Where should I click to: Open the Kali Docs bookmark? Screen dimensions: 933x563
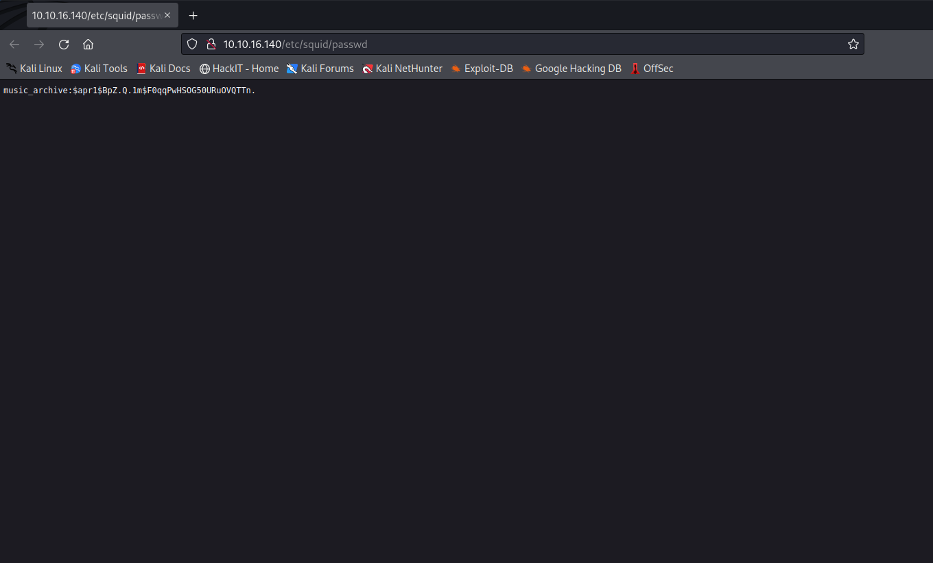tap(163, 69)
